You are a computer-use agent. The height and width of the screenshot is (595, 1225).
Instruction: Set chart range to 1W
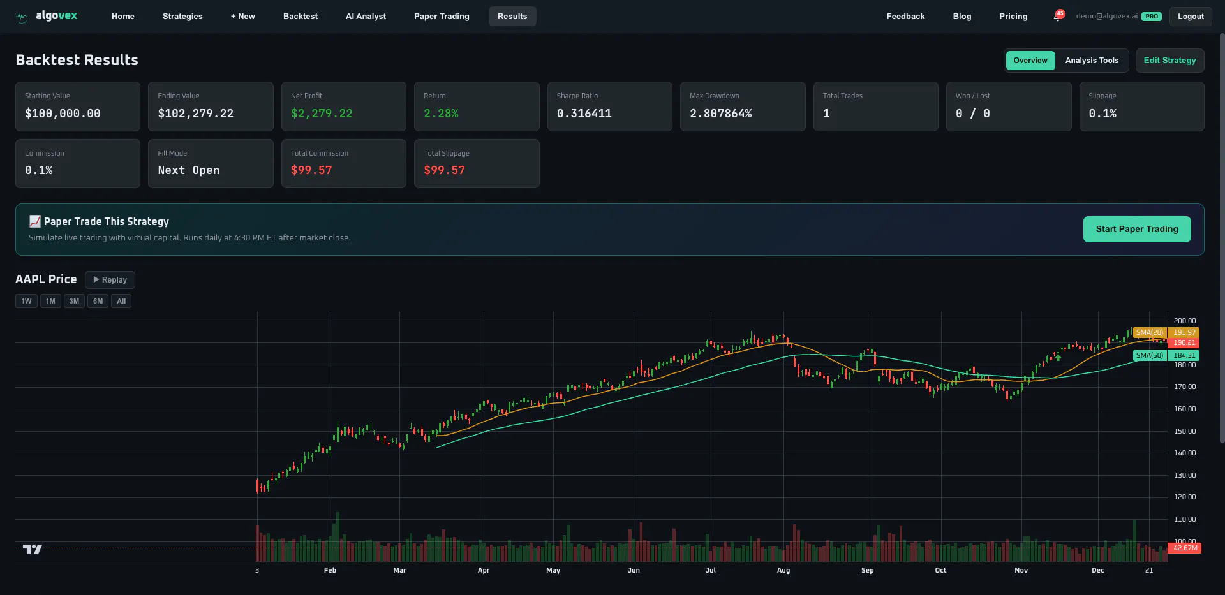[26, 301]
